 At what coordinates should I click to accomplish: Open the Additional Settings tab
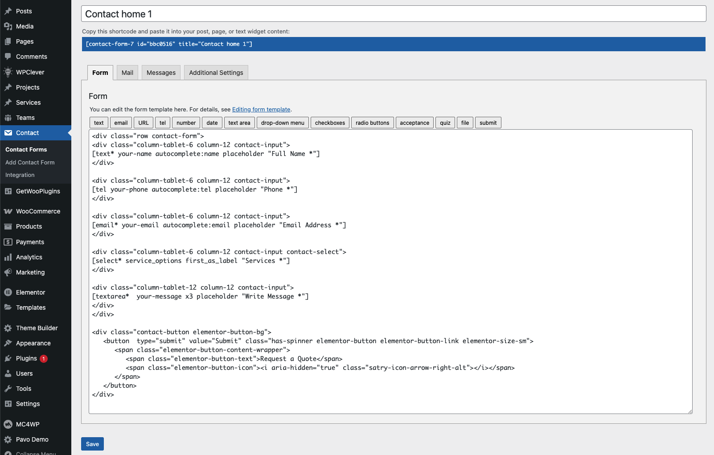216,73
